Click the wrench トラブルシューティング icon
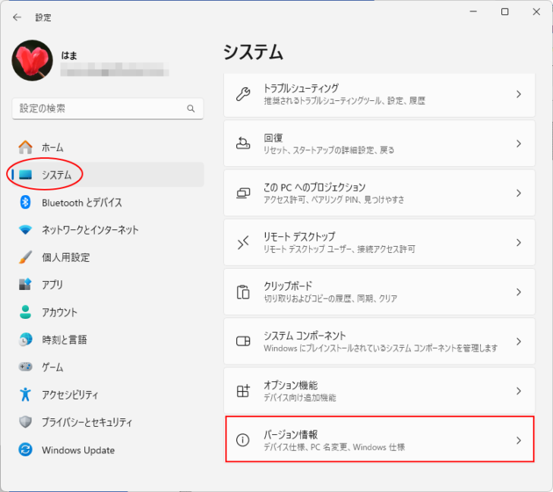The height and width of the screenshot is (492, 553). pos(243,94)
